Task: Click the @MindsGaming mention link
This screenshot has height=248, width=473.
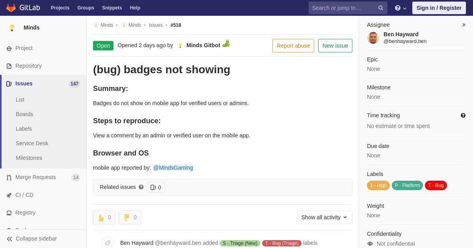Action: (x=173, y=168)
